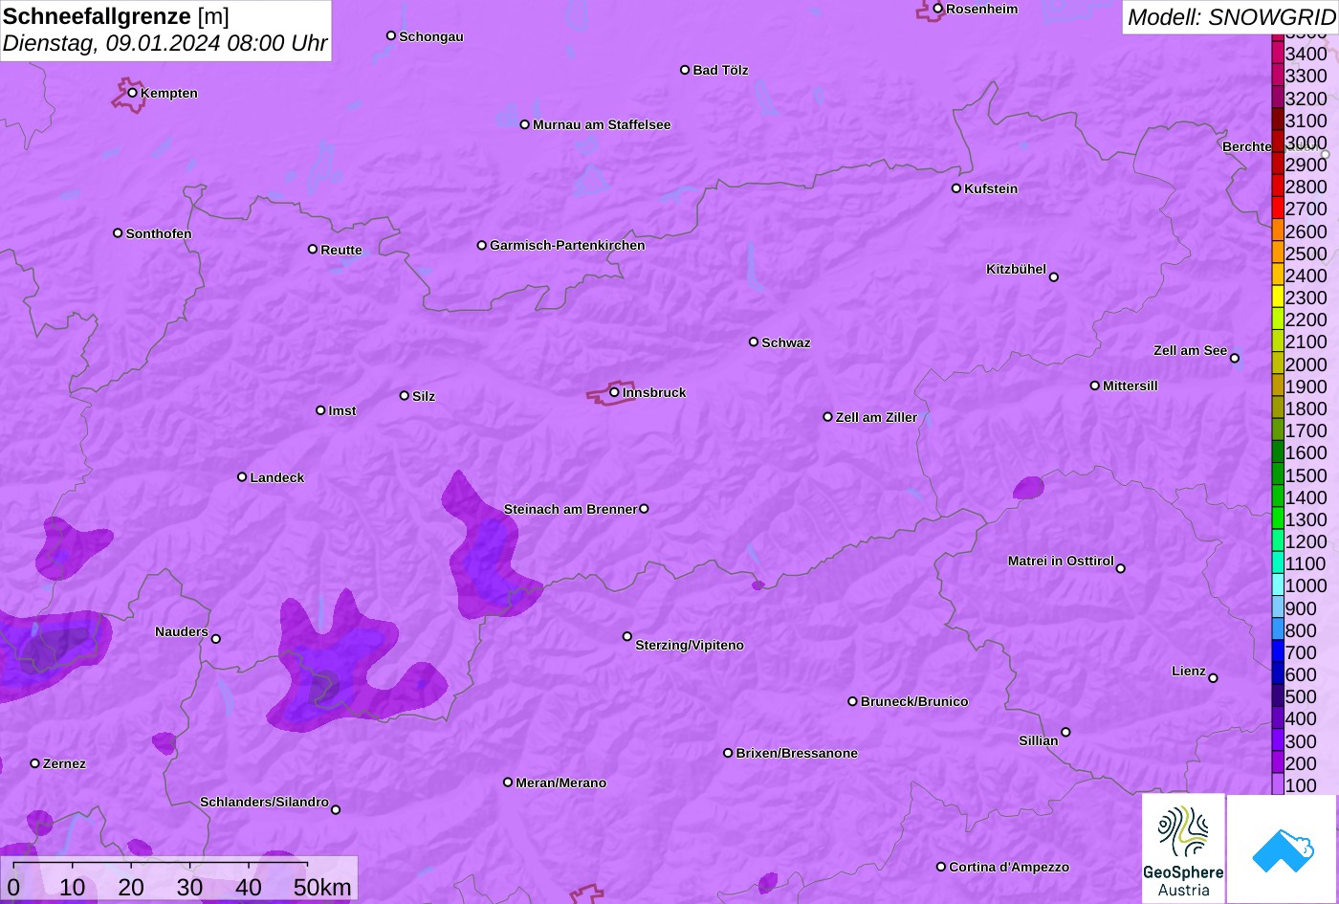Click the Zell am Ziller label
The height and width of the screenshot is (904, 1339).
click(876, 417)
